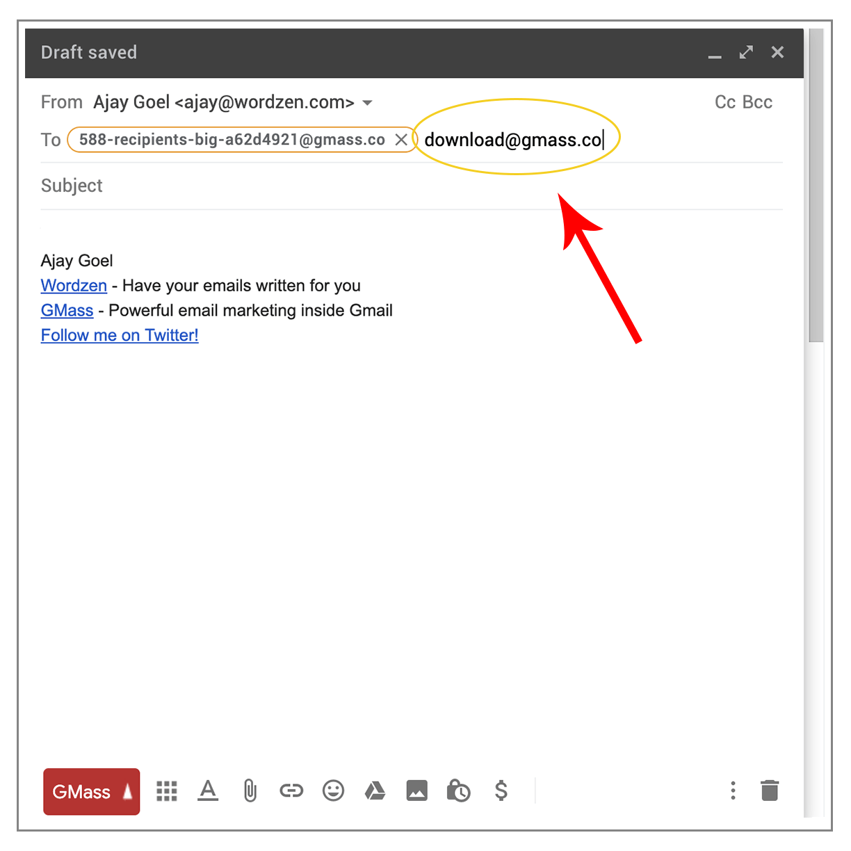The height and width of the screenshot is (851, 851).
Task: Click the From sender ajay@wordzen.com text
Action: pos(224,102)
